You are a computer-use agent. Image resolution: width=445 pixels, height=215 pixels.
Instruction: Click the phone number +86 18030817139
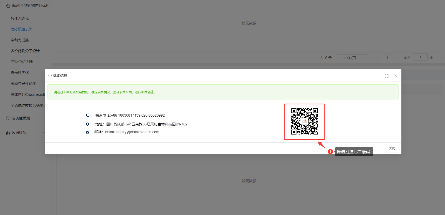126,115
